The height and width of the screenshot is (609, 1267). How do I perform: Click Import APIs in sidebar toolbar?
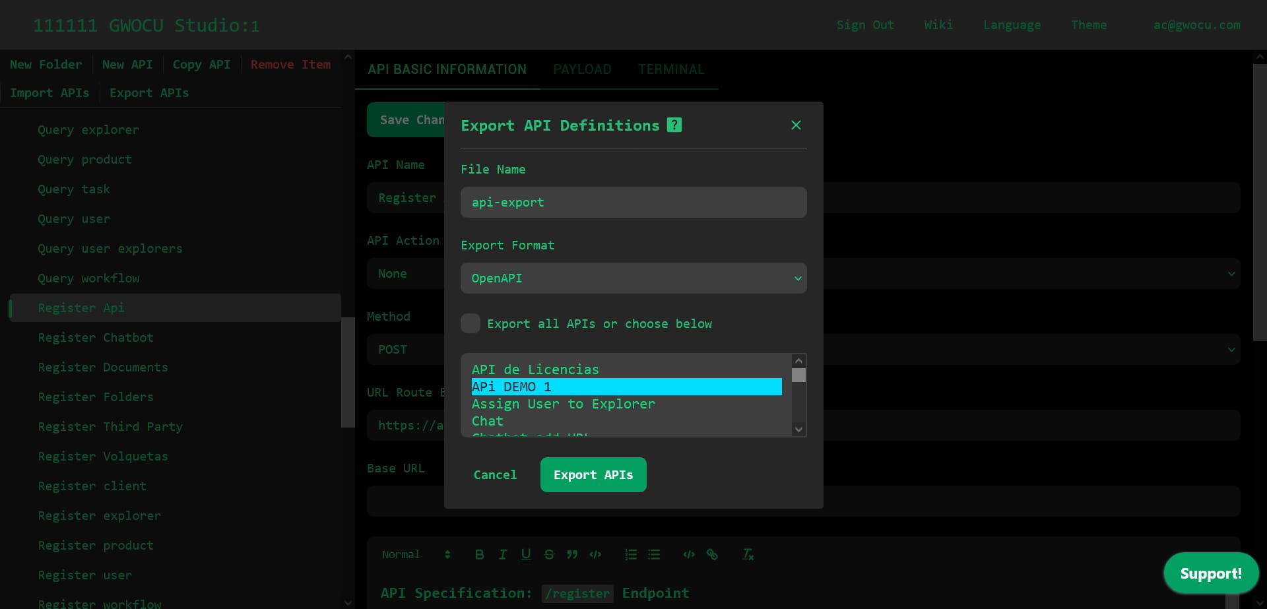pyautogui.click(x=49, y=93)
